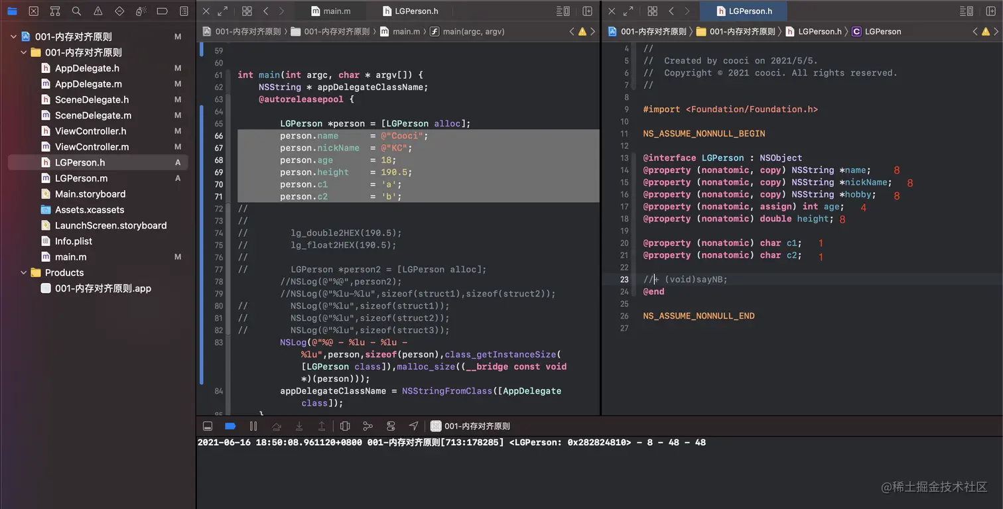Go forward in left editor history

point(282,11)
